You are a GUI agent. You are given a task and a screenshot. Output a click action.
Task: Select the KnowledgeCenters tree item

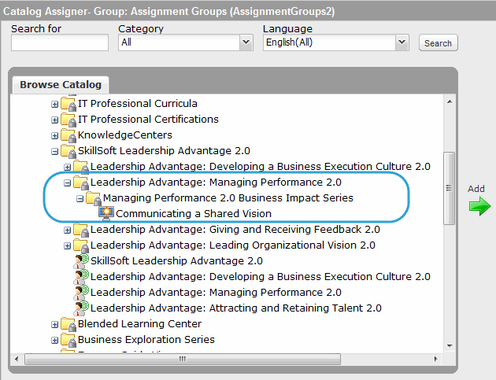125,135
